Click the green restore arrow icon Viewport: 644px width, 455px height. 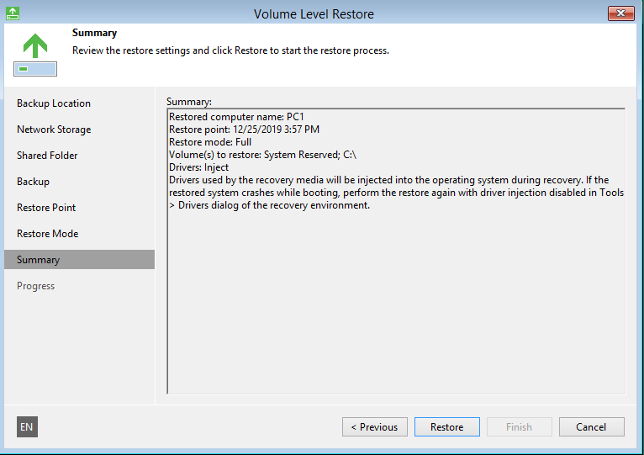[x=35, y=55]
